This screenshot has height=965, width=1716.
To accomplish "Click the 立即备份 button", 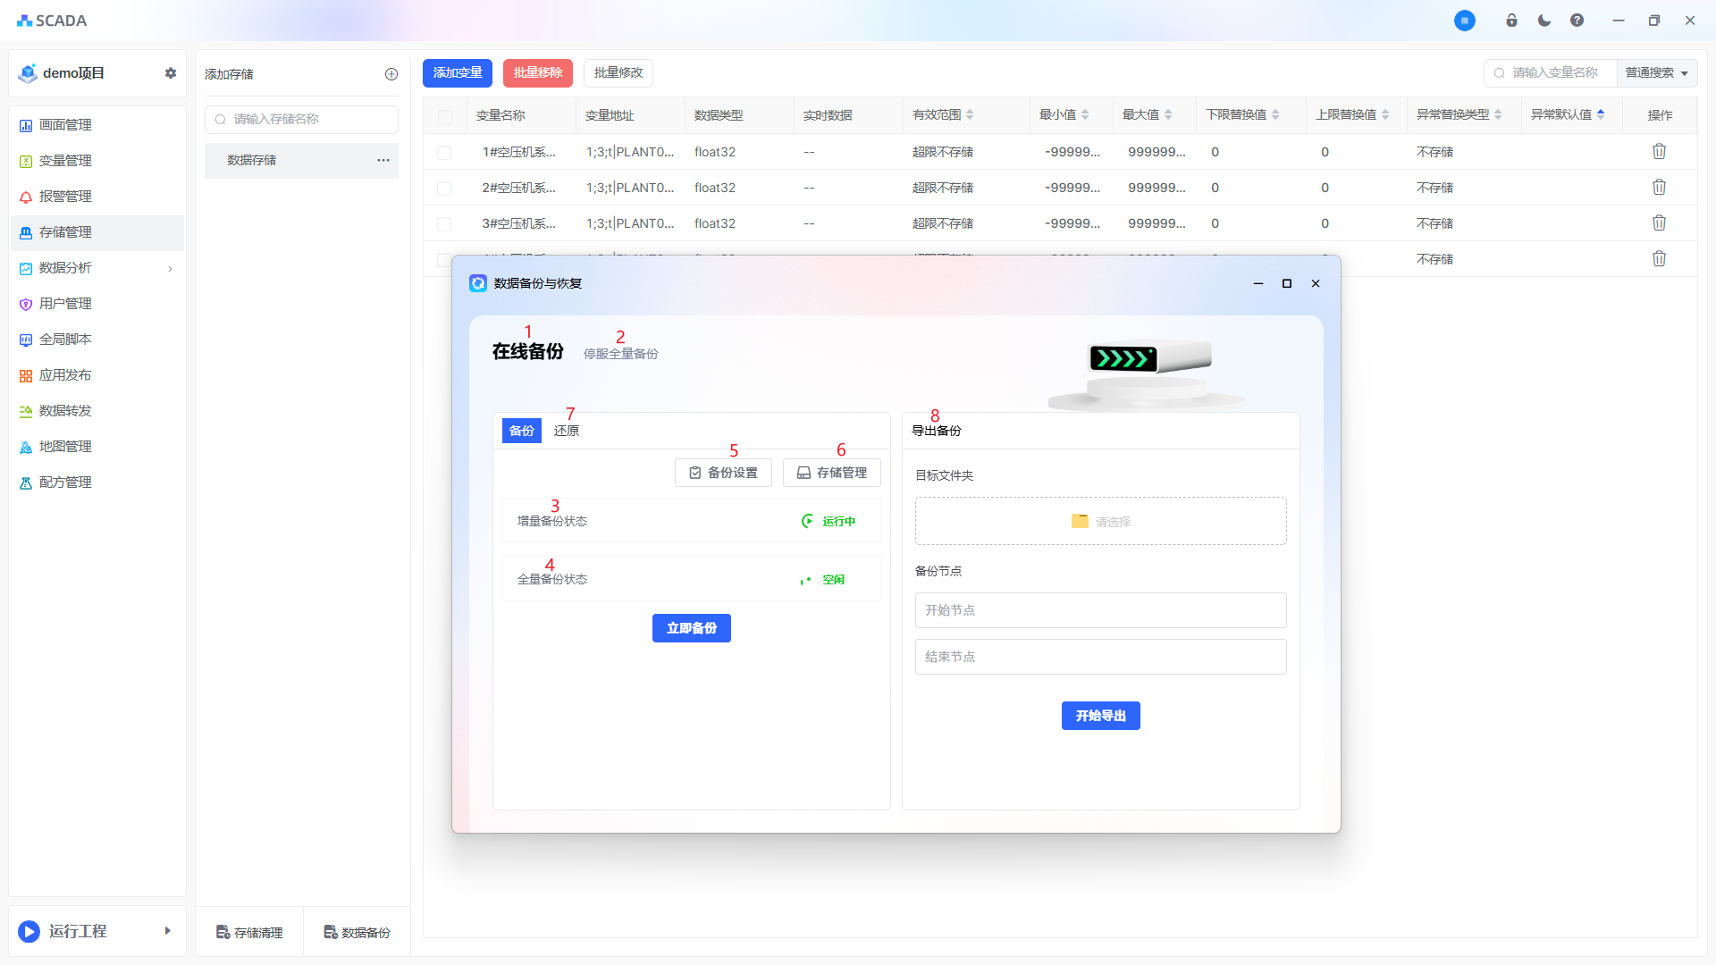I will pos(691,628).
